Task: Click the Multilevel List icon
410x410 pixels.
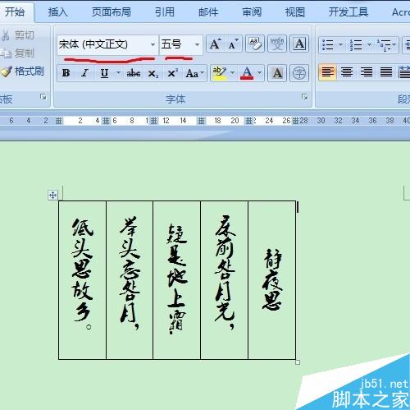Action: tap(384, 44)
